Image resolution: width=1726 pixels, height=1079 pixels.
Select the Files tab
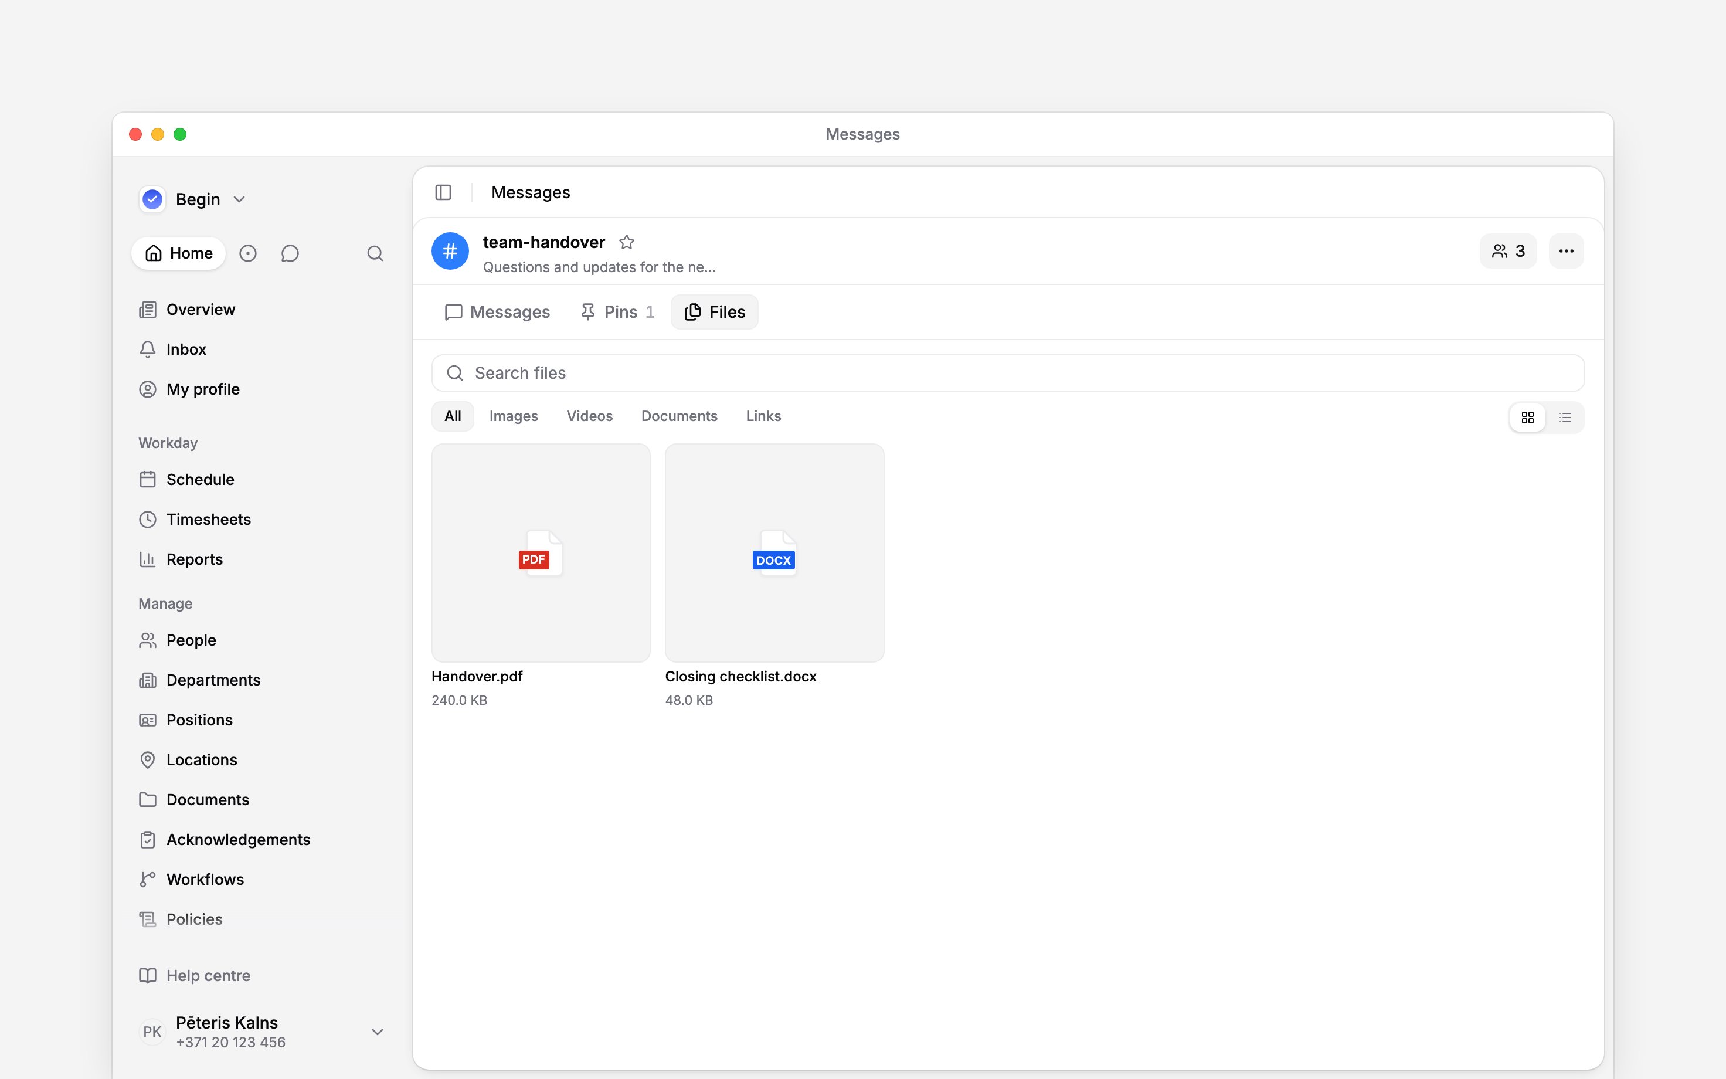(715, 312)
